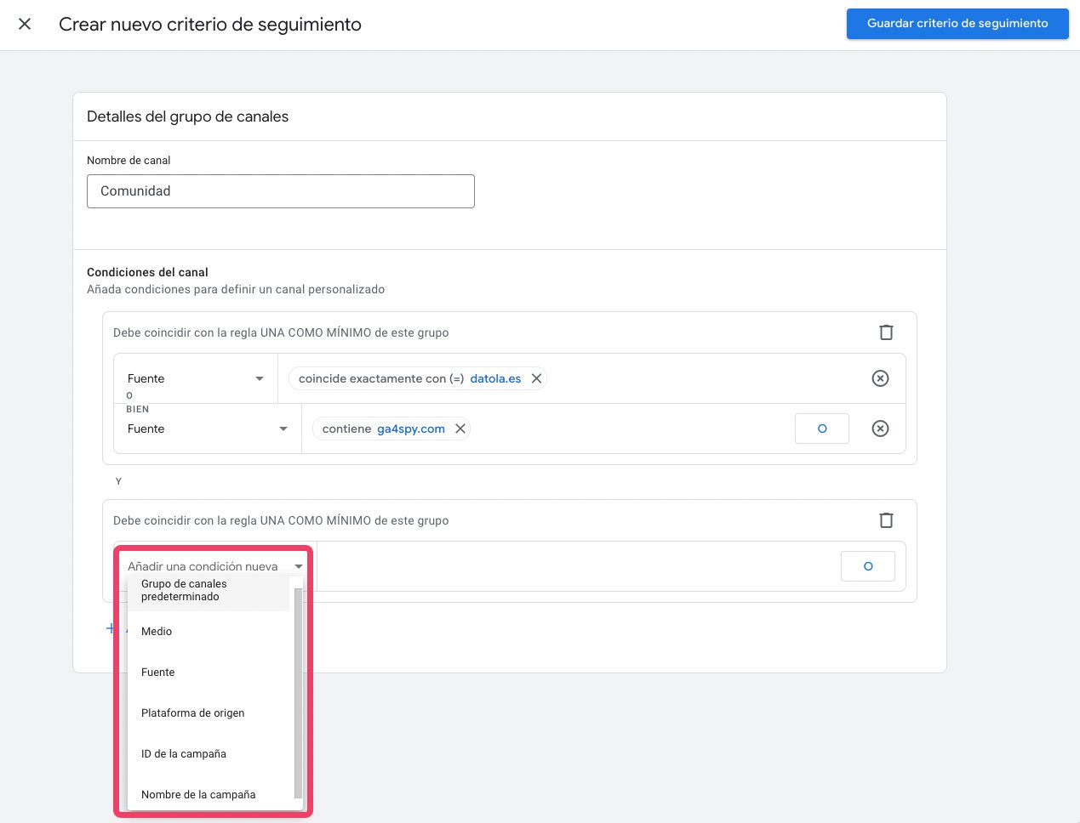This screenshot has height=823, width=1080.
Task: Open second Fuente dimension dropdown
Action: tap(208, 429)
